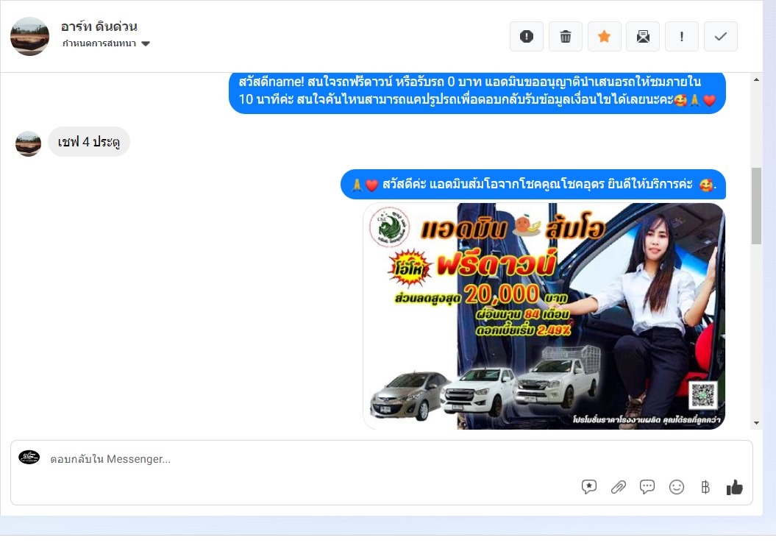
Task: Mark conversation as spam with the alert-circle icon
Action: click(527, 36)
